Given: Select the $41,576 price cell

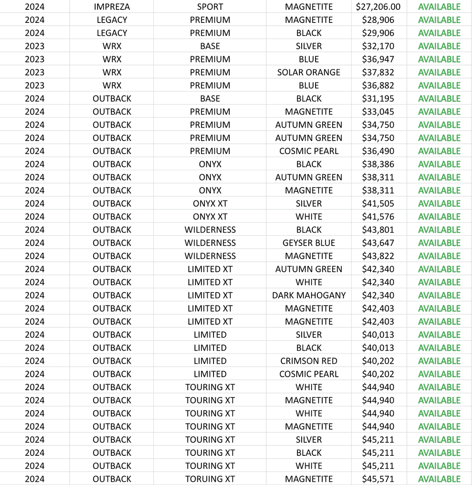Looking at the screenshot, I should [378, 217].
